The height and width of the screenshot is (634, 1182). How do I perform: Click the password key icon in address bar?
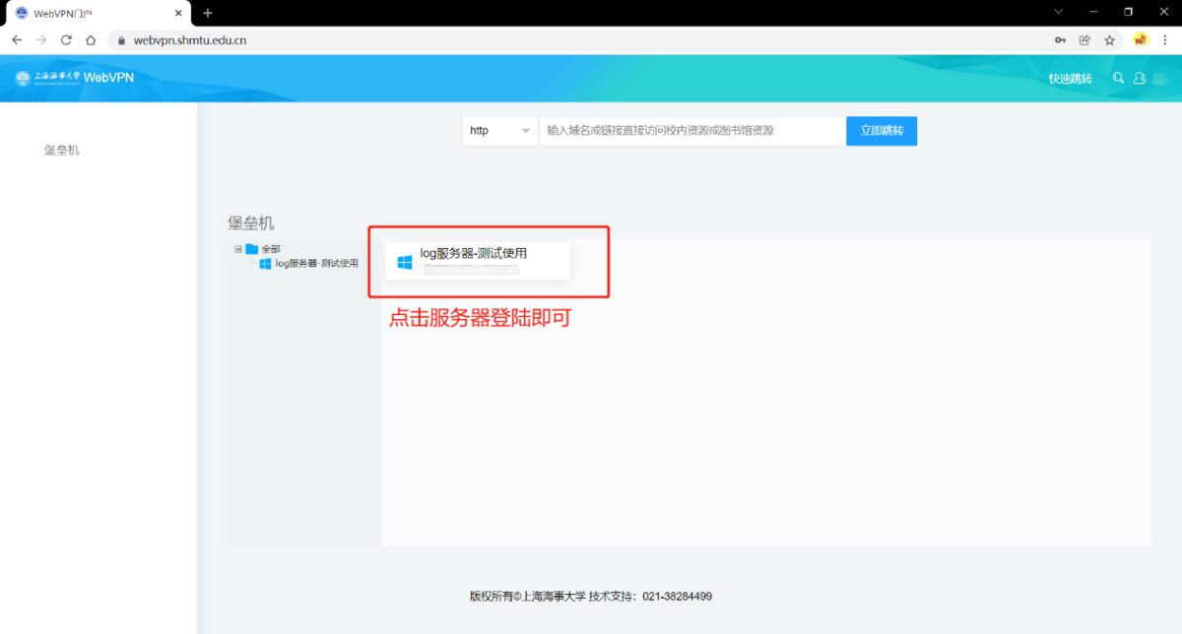pyautogui.click(x=1060, y=40)
